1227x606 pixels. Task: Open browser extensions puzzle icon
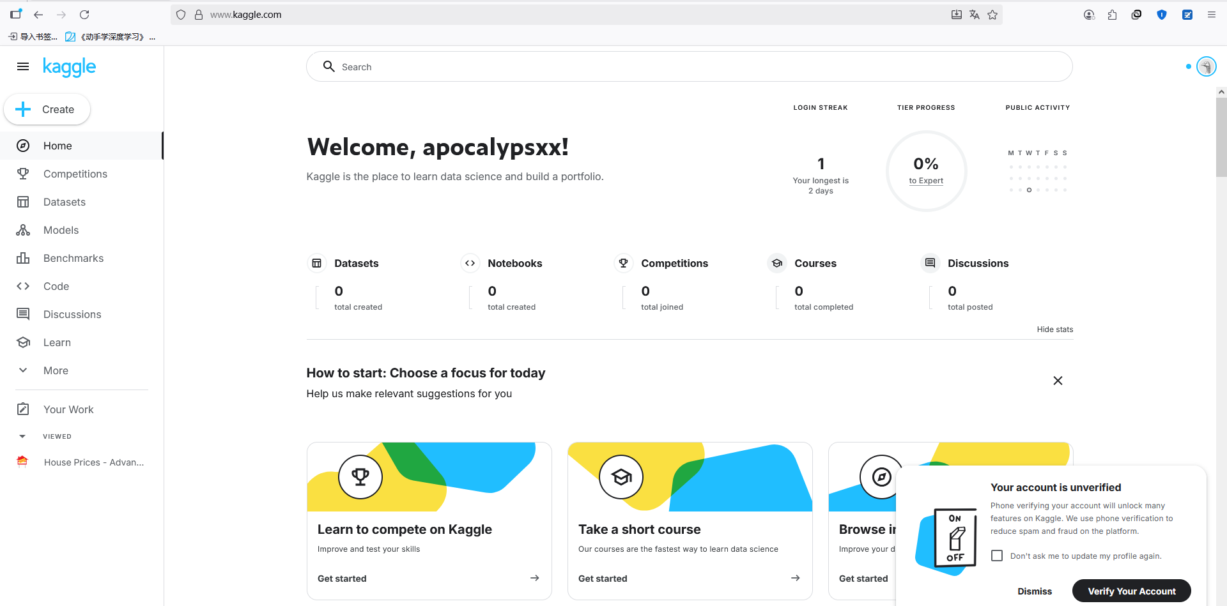(x=1113, y=15)
